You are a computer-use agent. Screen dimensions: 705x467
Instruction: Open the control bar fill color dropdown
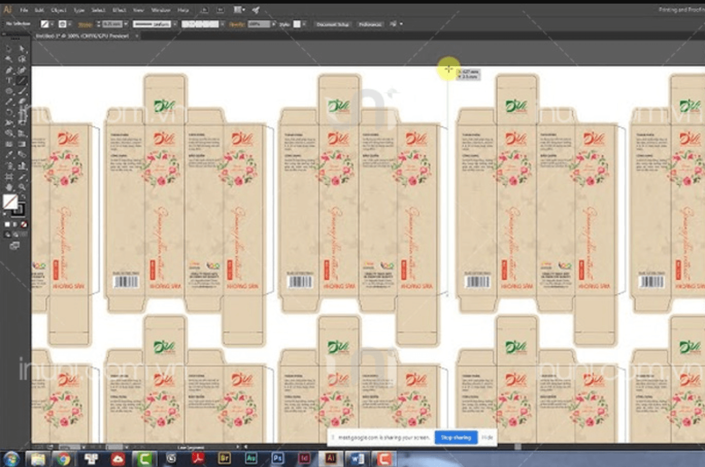pyautogui.click(x=52, y=24)
